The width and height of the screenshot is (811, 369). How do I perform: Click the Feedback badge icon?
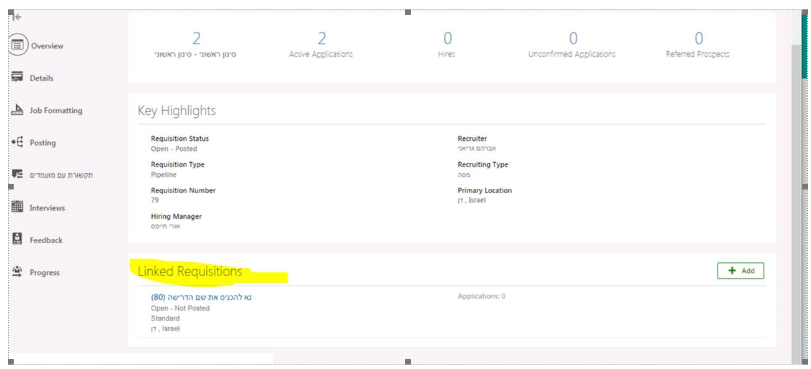coord(17,239)
